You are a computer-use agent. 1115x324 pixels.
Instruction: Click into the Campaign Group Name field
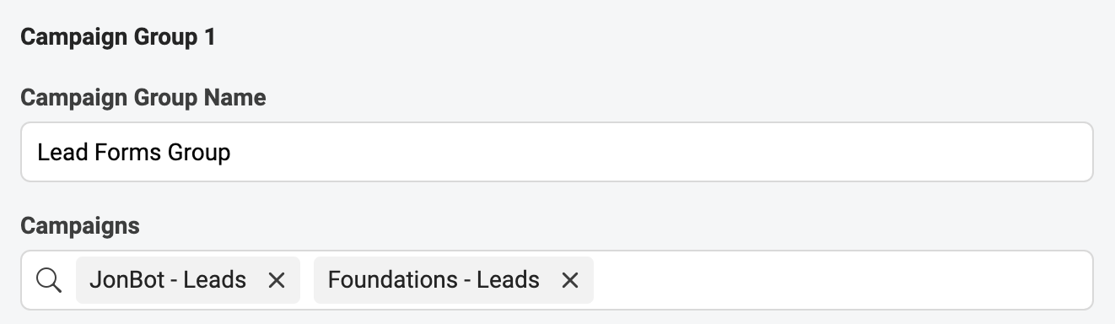click(x=557, y=152)
